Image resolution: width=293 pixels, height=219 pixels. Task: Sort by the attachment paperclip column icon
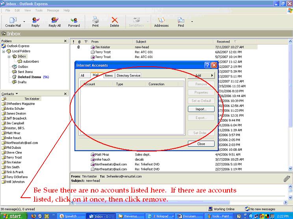[80, 41]
